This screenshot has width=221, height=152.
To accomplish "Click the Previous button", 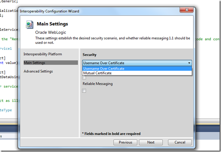I will (x=125, y=142).
